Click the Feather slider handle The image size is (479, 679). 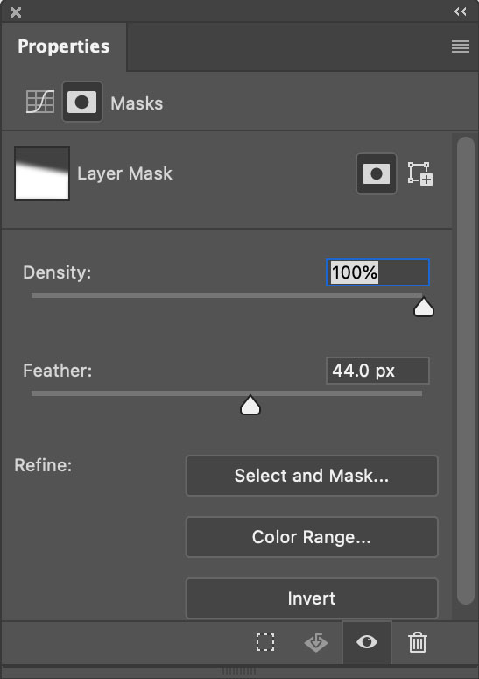250,405
